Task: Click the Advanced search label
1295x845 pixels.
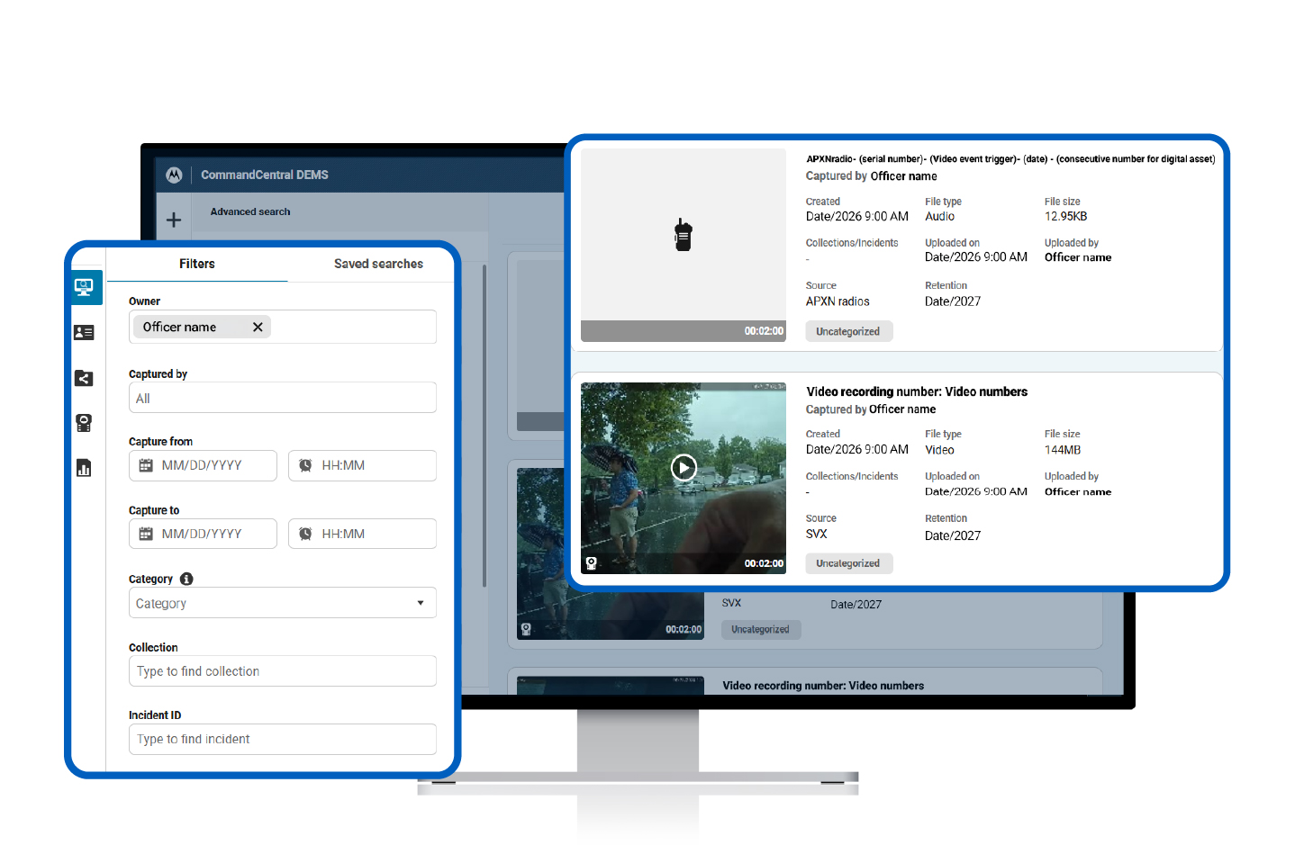Action: tap(250, 211)
